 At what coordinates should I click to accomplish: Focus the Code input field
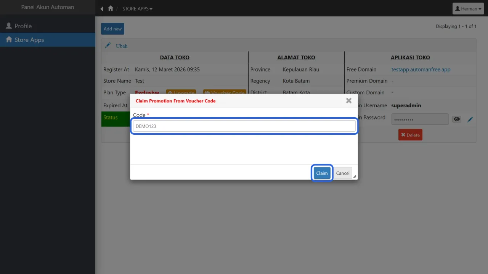click(x=244, y=126)
